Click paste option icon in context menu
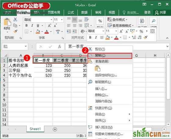The height and width of the screenshot is (139, 171). click(97, 68)
